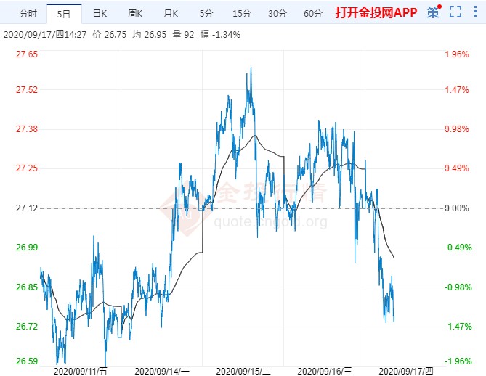Select 60分 hourly interval

312,13
